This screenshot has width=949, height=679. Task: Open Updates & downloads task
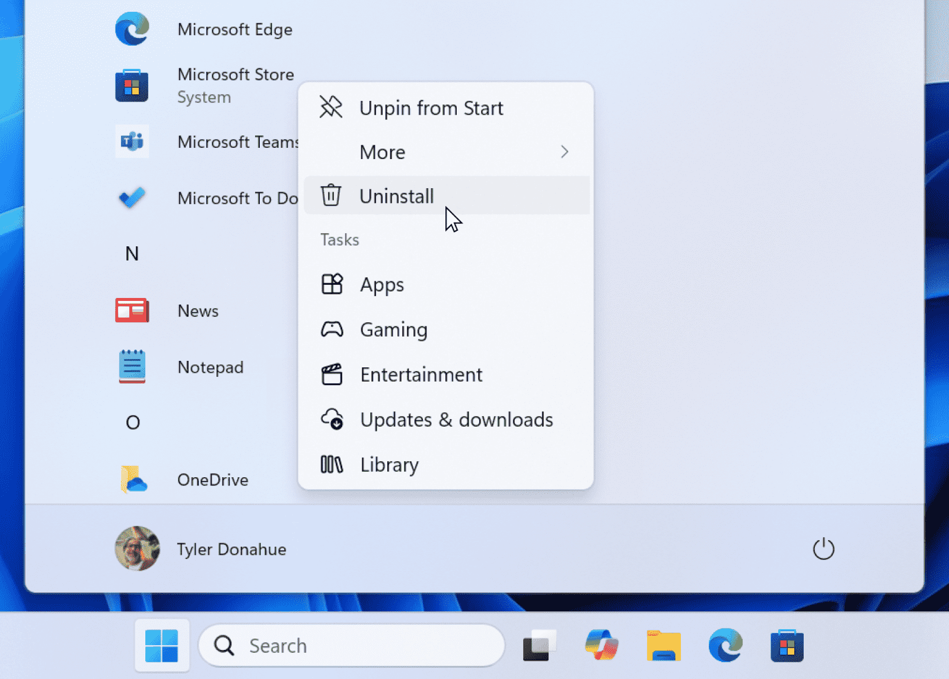(456, 420)
